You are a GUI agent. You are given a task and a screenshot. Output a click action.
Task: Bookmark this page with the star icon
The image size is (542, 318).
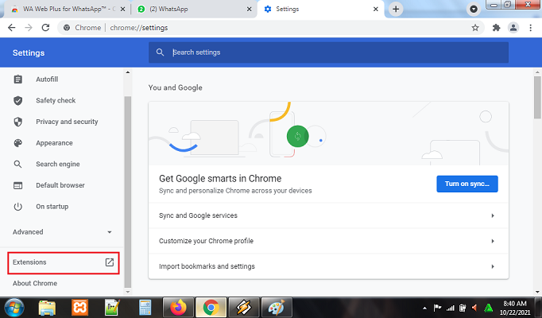point(475,28)
